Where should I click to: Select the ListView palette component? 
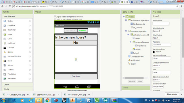(11, 48)
